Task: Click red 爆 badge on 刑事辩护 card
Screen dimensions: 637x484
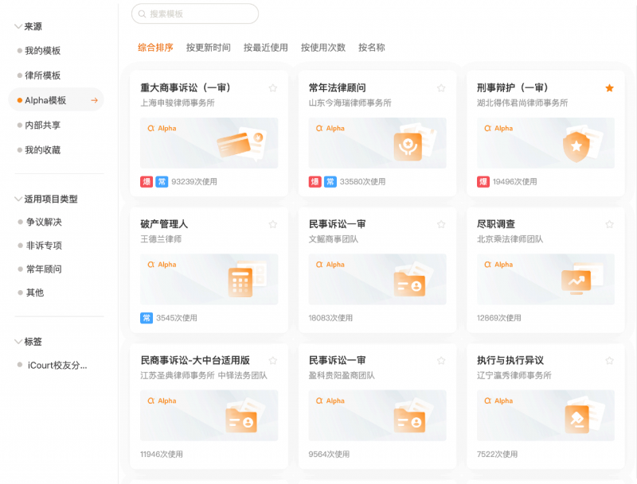Action: 483,182
